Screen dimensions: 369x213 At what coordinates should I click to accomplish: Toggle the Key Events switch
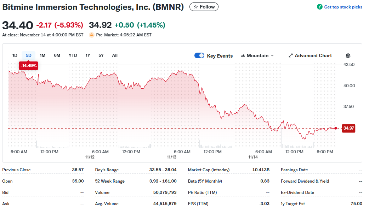click(199, 55)
